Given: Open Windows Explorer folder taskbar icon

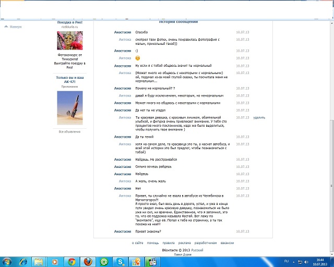Looking at the screenshot, I should click(40, 261).
